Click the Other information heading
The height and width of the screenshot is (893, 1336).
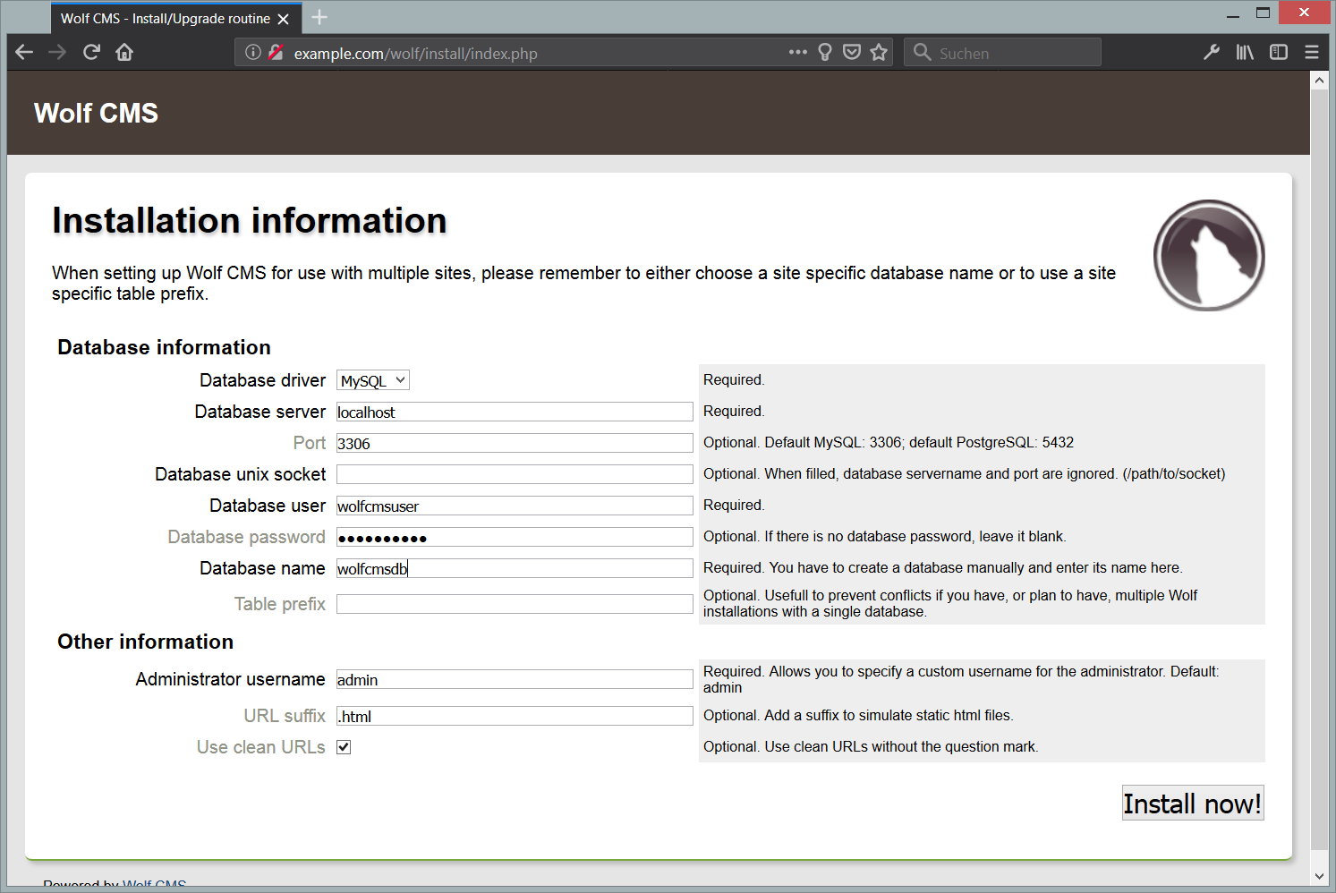click(x=145, y=642)
